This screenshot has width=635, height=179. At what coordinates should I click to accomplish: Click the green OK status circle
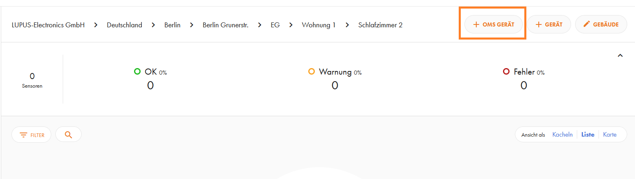click(x=137, y=72)
